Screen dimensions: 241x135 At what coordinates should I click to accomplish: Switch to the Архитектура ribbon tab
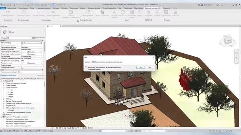coord(12,8)
